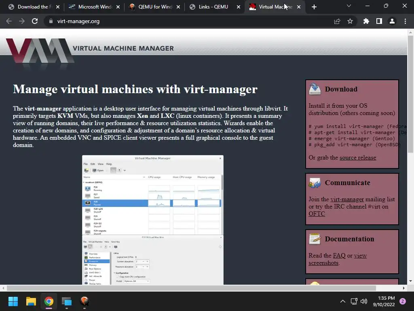
Task: Open the dual-monitor app on the taskbar
Action: [x=67, y=301]
